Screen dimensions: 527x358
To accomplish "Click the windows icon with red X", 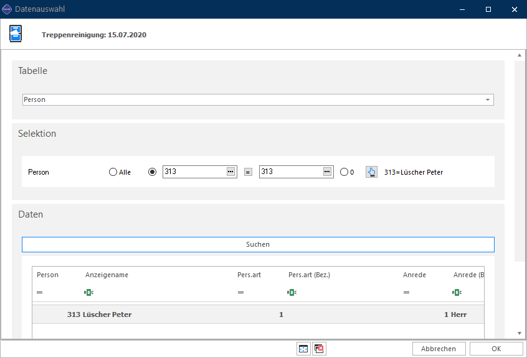I will 319,349.
